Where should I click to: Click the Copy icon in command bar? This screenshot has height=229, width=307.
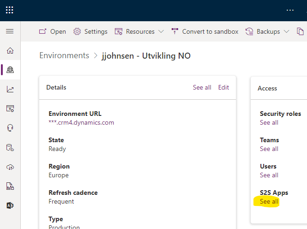(x=300, y=31)
